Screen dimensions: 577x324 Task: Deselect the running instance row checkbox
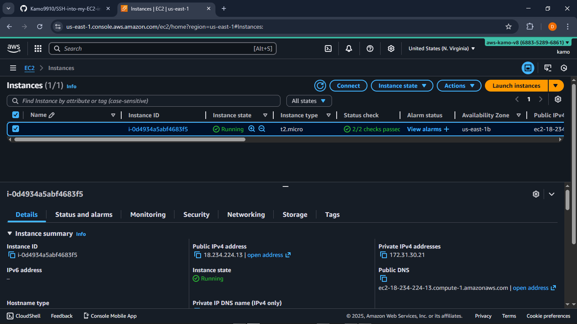15,129
